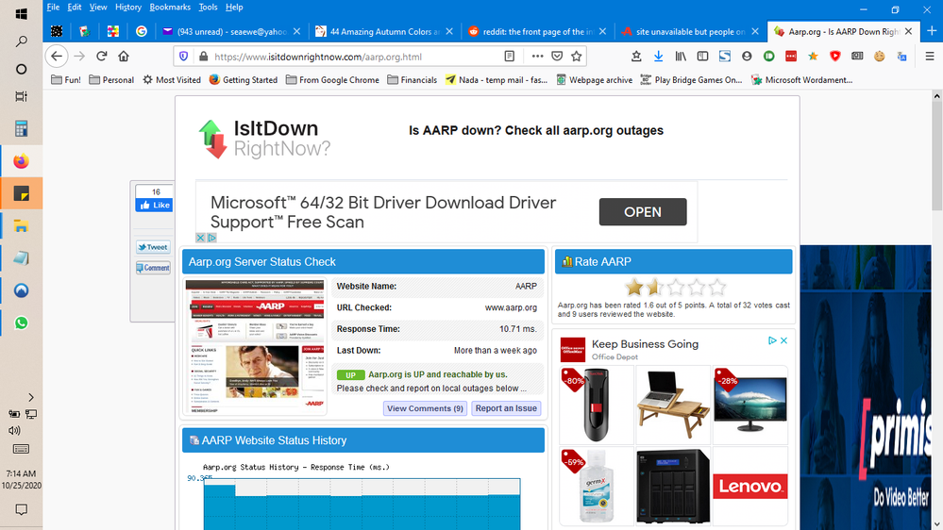Click the Tweet button
This screenshot has height=530, width=943.
(153, 247)
